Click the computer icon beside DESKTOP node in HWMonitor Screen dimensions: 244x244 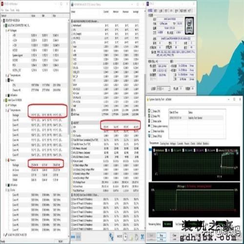pyautogui.click(x=4, y=20)
